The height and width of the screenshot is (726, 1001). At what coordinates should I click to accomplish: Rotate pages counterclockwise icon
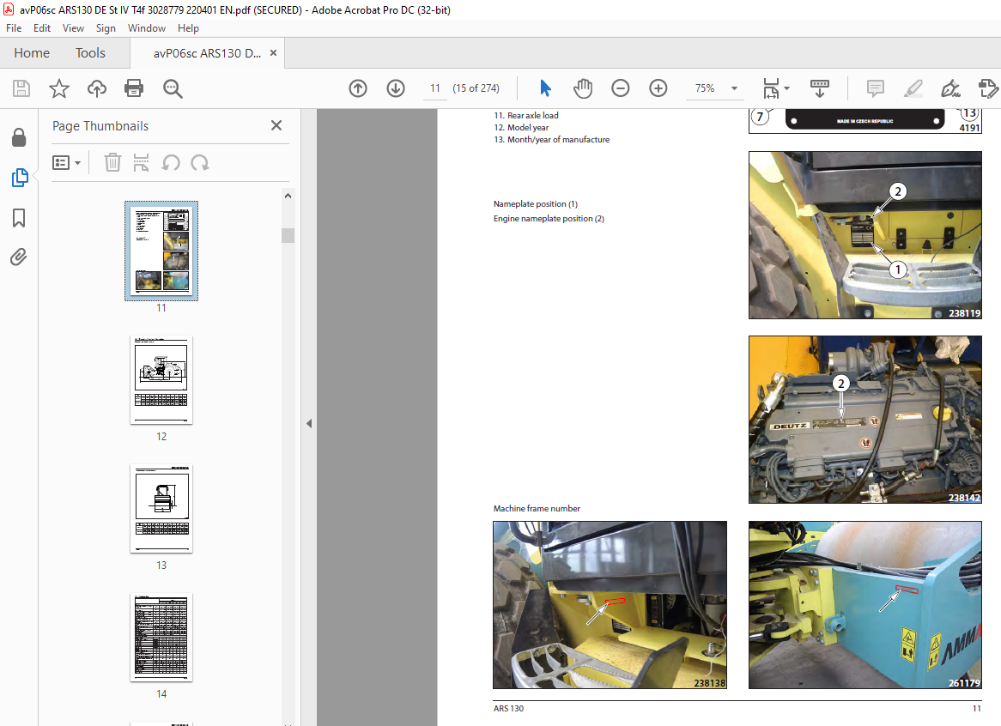[x=171, y=163]
